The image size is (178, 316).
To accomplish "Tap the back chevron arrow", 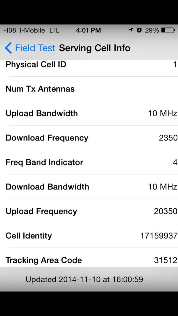I will click(x=8, y=48).
